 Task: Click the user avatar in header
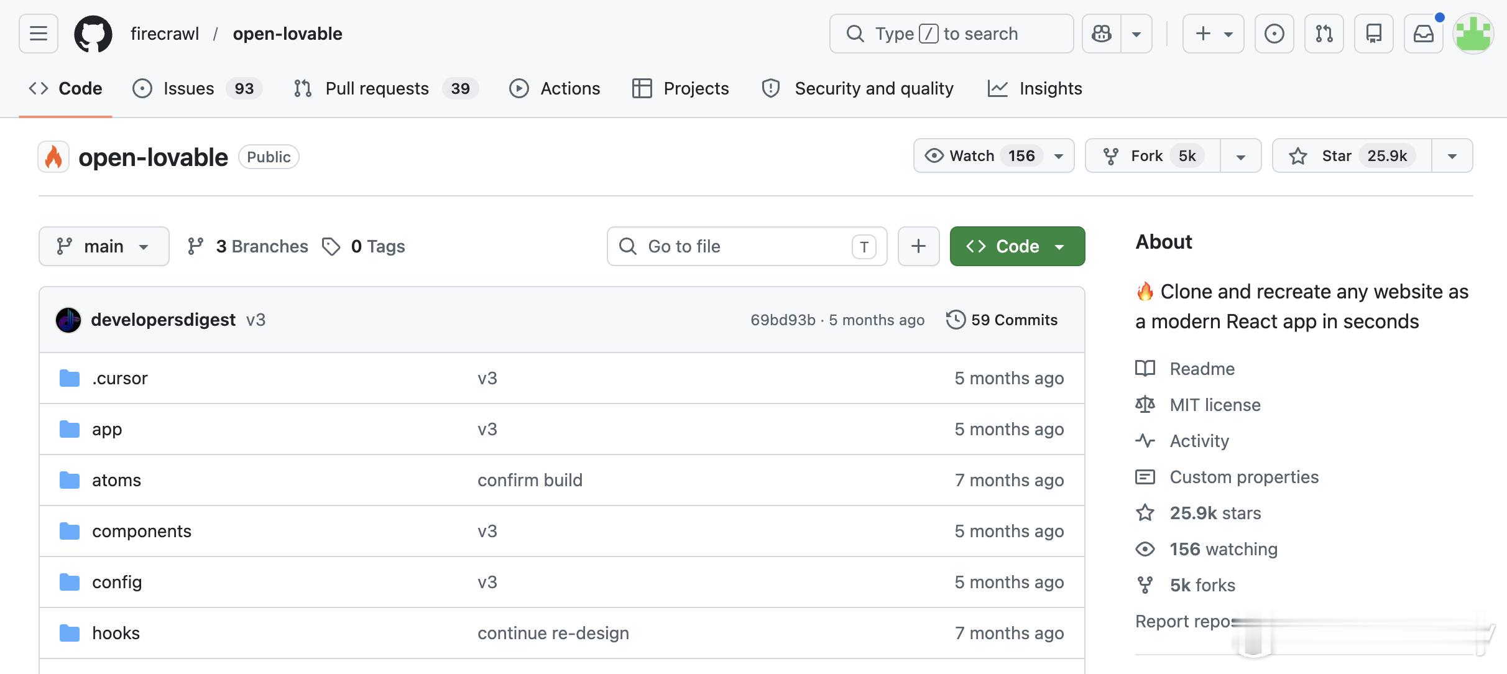coord(1473,34)
